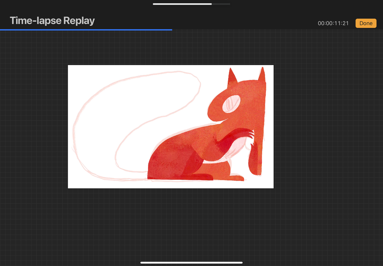The height and width of the screenshot is (266, 383).
Task: Click the middle of the blue replay progress bar
Action: pyautogui.click(x=86, y=30)
